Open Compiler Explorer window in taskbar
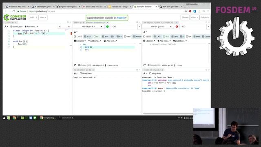Viewport: 261px width, 147px height. coord(48,118)
